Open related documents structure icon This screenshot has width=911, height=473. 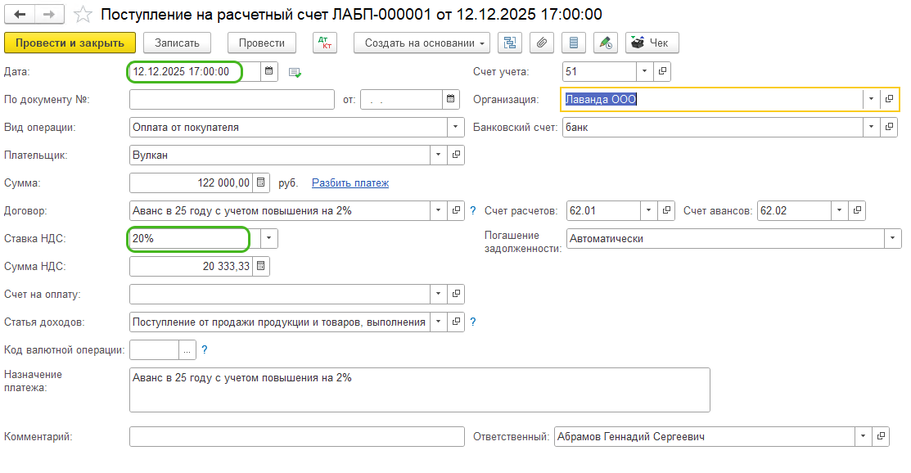point(511,43)
